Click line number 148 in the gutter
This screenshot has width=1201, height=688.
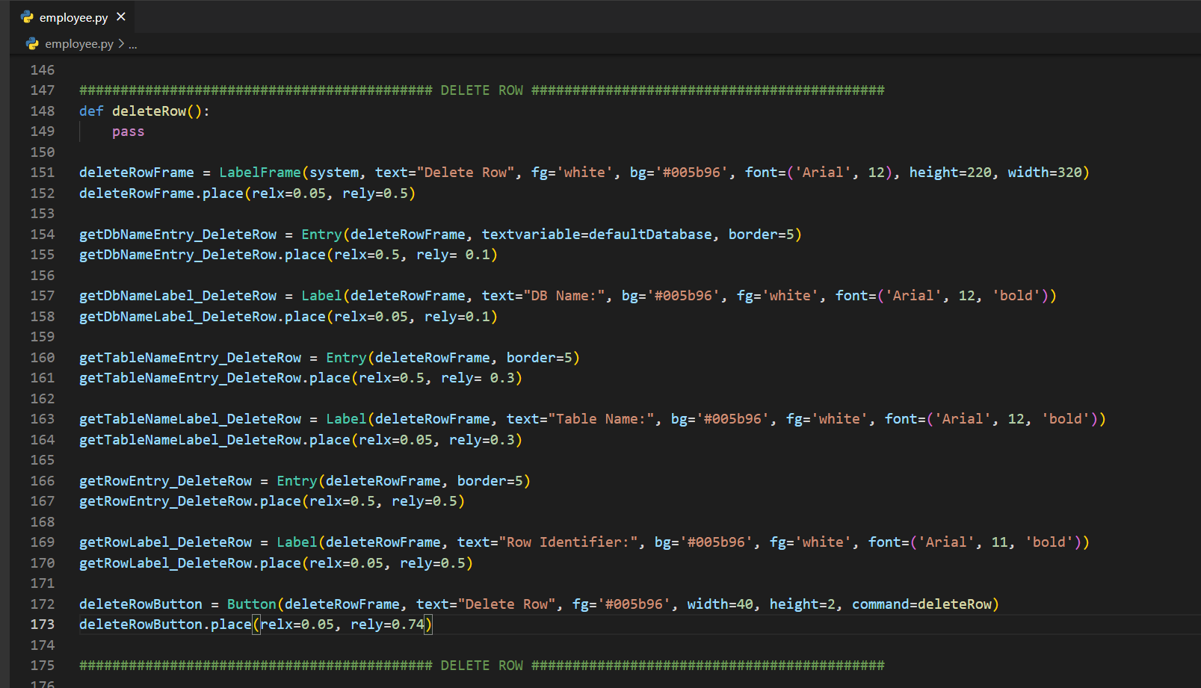43,111
